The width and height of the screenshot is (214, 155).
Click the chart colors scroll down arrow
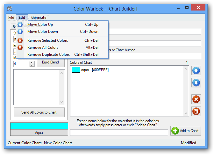click(x=186, y=113)
